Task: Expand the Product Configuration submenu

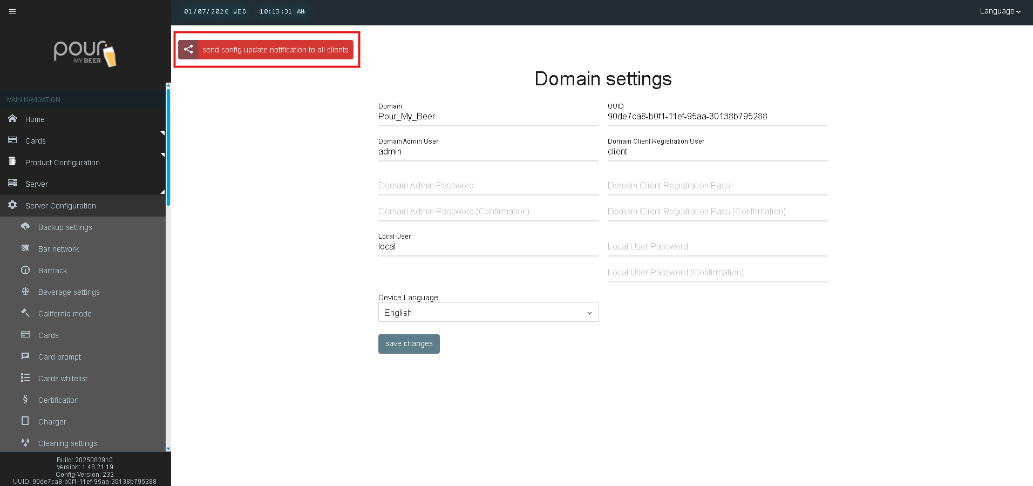Action: pyautogui.click(x=63, y=163)
